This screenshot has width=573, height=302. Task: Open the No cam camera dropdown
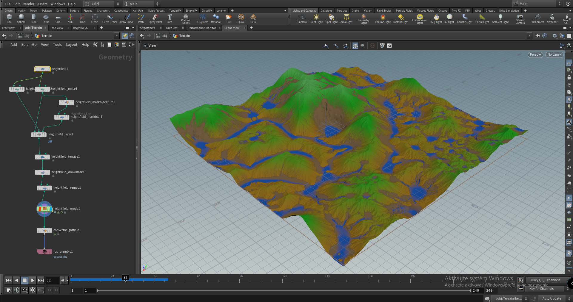pyautogui.click(x=554, y=55)
